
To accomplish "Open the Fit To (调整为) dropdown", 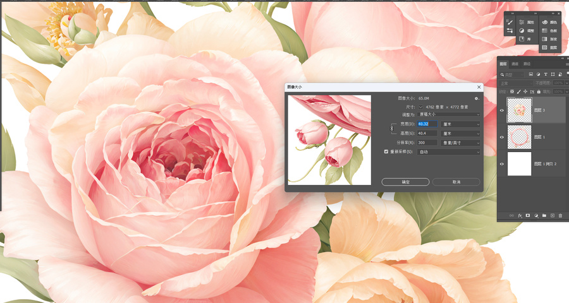I will (449, 114).
